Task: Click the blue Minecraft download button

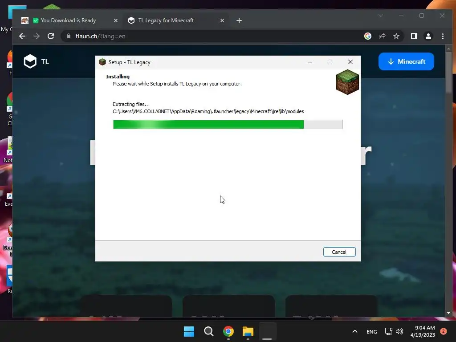Action: click(x=406, y=61)
